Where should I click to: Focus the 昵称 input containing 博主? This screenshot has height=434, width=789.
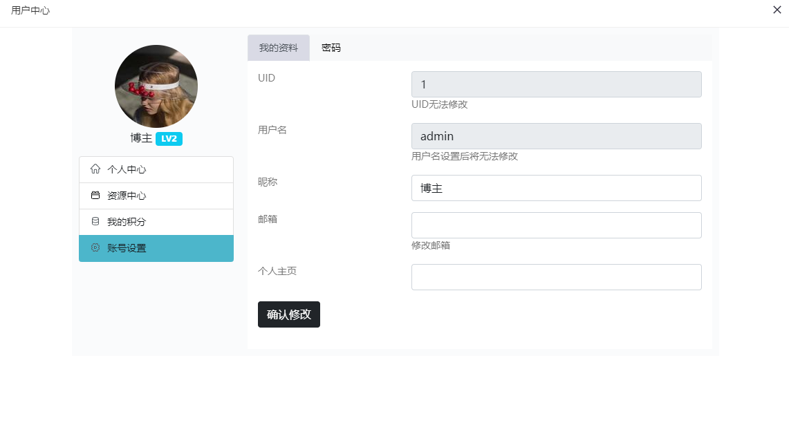point(556,188)
